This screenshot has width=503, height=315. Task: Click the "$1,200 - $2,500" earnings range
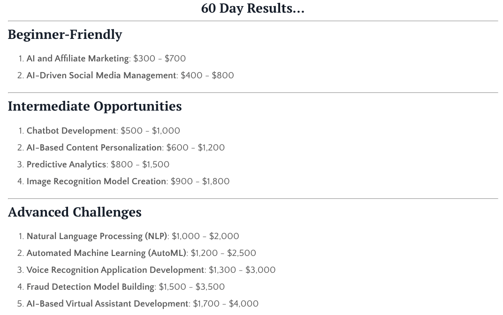[x=223, y=253]
